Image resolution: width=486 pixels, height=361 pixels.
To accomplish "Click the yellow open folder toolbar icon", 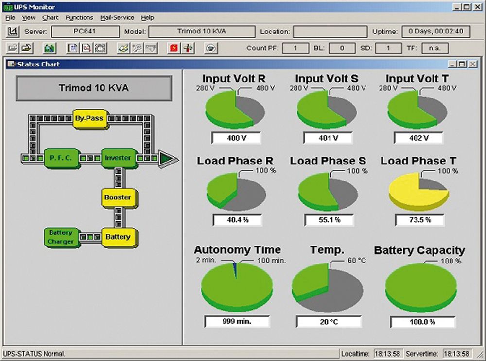I will [x=27, y=48].
